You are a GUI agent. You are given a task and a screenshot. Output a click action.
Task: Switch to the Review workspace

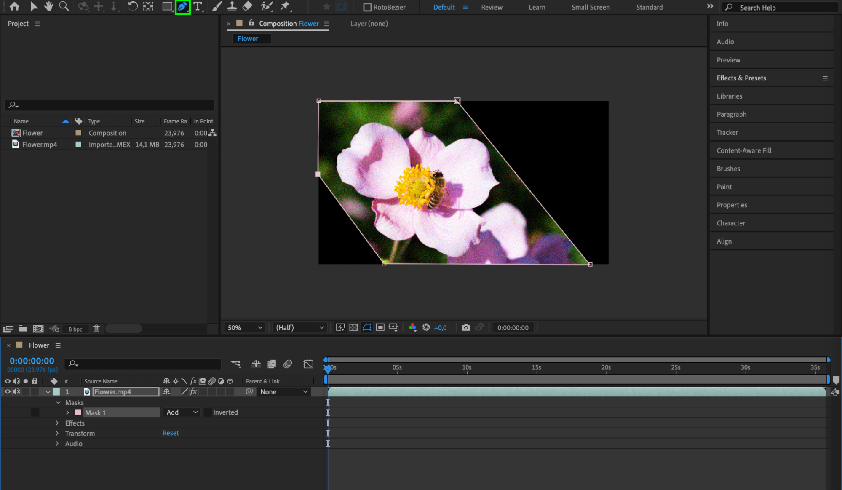[492, 7]
